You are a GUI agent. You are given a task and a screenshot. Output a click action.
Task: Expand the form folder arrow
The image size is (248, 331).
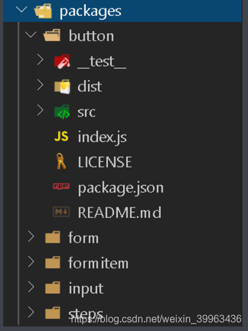tap(31, 236)
